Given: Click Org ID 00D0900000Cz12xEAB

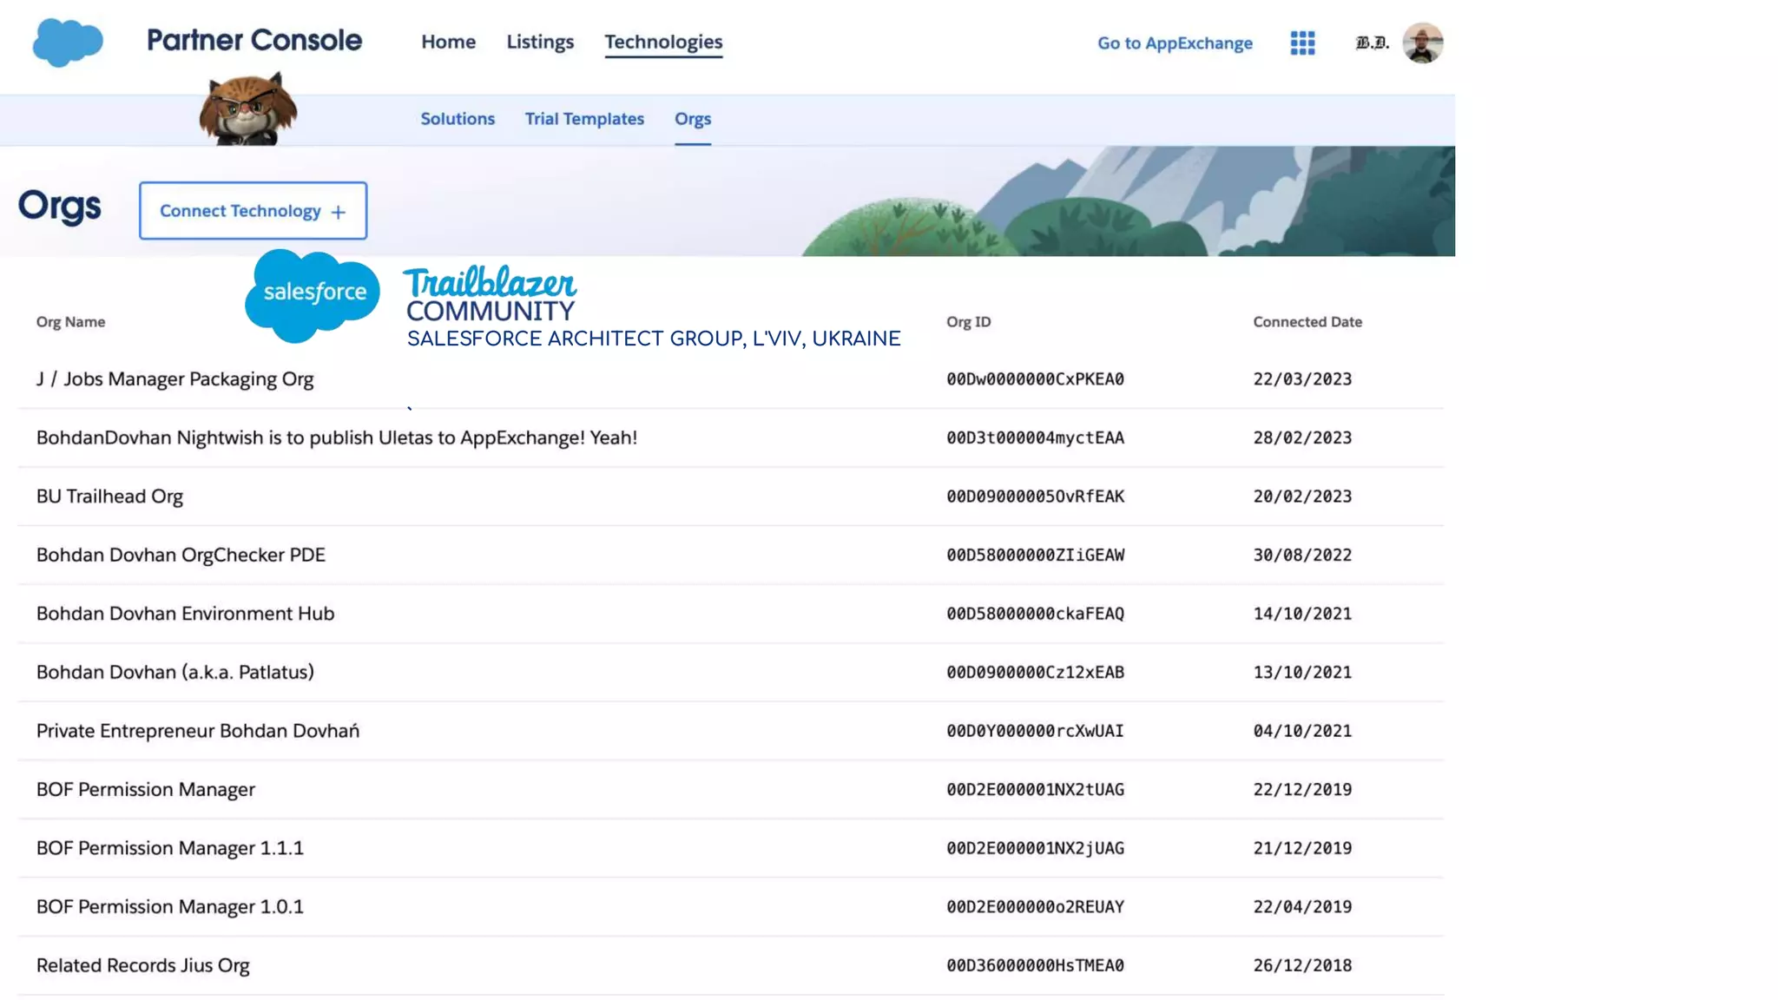Looking at the screenshot, I should 1035,672.
